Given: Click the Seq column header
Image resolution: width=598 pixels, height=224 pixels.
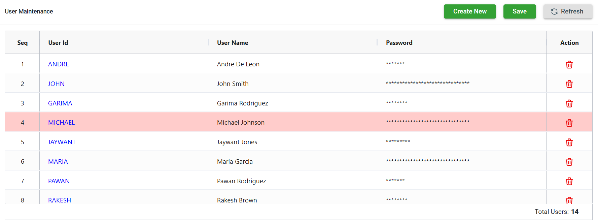Looking at the screenshot, I should (22, 43).
